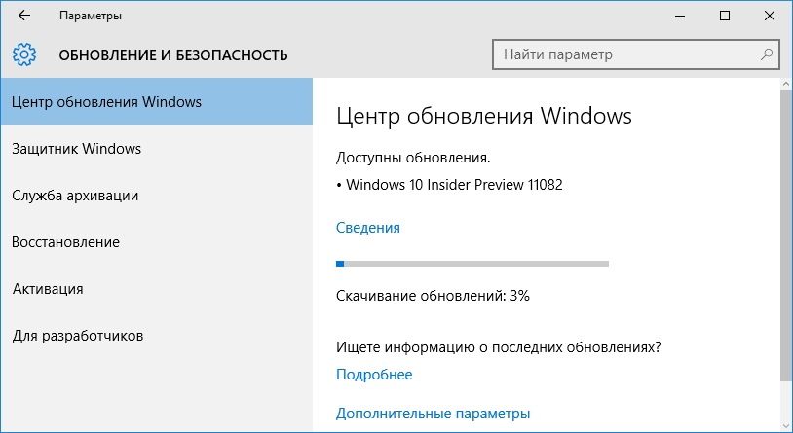Click the magnifier search icon
The height and width of the screenshot is (433, 793).
point(767,54)
